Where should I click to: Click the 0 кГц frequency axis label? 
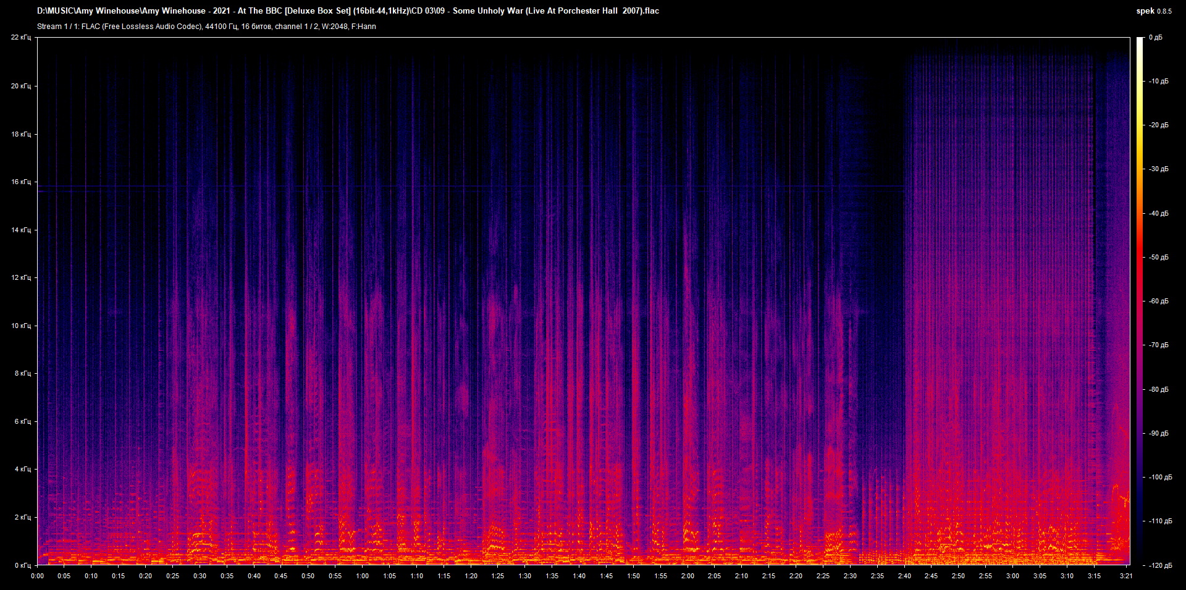(x=22, y=565)
